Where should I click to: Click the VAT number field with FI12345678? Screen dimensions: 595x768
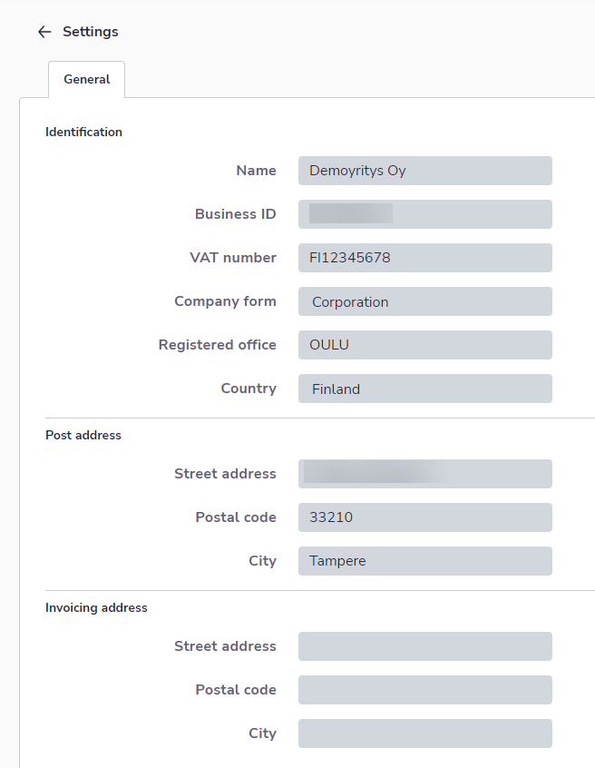[424, 258]
